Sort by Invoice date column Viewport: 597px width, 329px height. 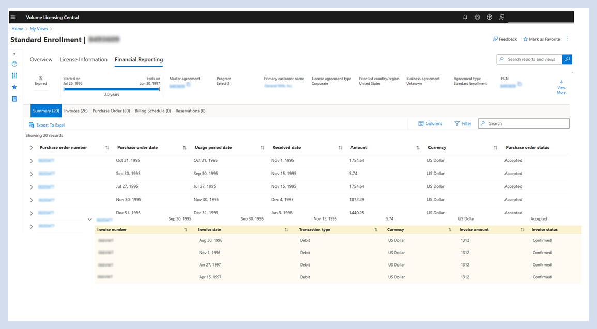(x=286, y=230)
